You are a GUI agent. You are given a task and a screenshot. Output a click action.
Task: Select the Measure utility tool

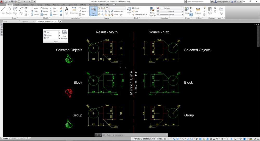pyautogui.click(x=198, y=10)
